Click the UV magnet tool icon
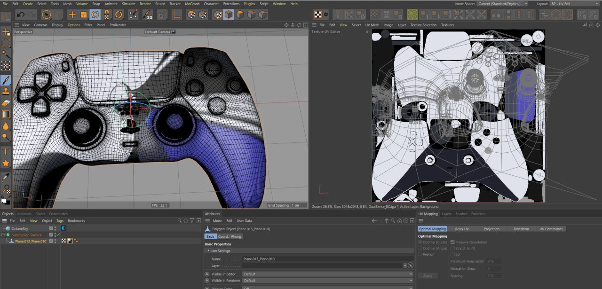Image resolution: width=602 pixels, height=289 pixels. [x=107, y=15]
